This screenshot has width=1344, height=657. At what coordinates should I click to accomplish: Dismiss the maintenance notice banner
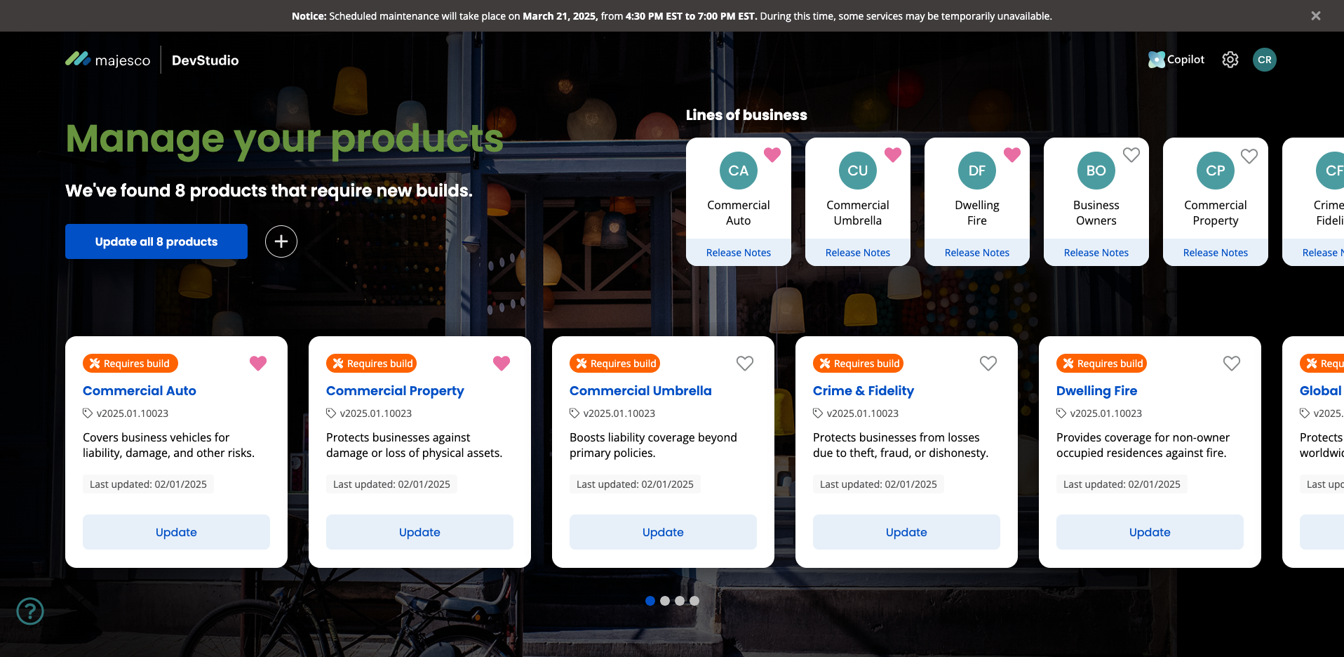[x=1315, y=15]
